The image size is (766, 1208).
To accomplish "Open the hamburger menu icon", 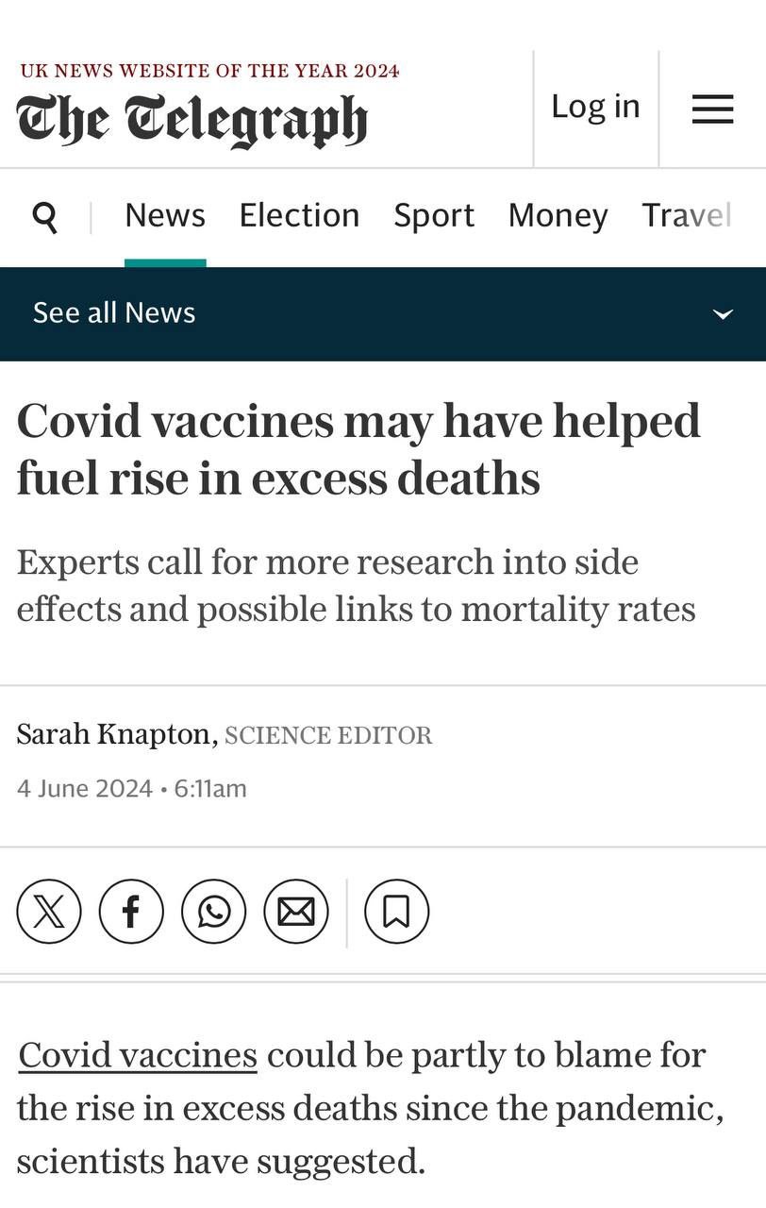I will coord(712,109).
